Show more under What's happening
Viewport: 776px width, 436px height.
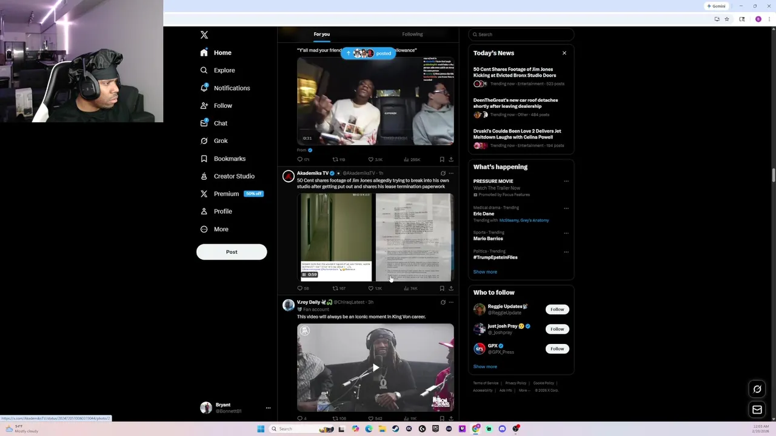485,272
